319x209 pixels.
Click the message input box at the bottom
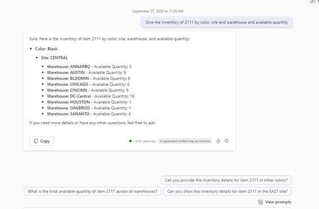pos(157,208)
